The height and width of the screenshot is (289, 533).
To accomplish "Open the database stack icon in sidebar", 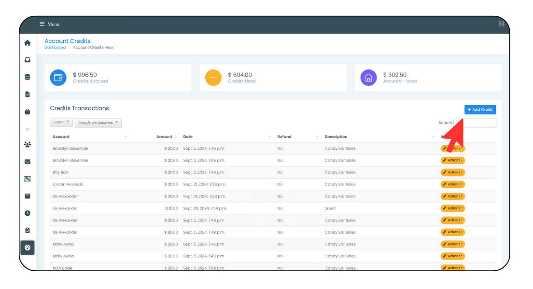I will 28,77.
